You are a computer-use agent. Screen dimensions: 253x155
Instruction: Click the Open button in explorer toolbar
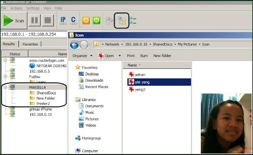[x=106, y=56]
